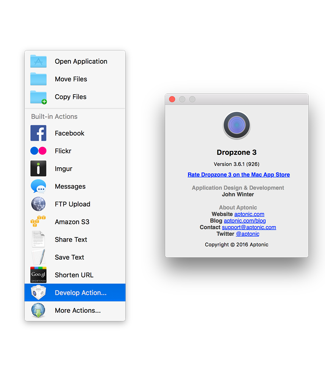
Task: Click the Application Design & Development text
Action: tap(237, 188)
